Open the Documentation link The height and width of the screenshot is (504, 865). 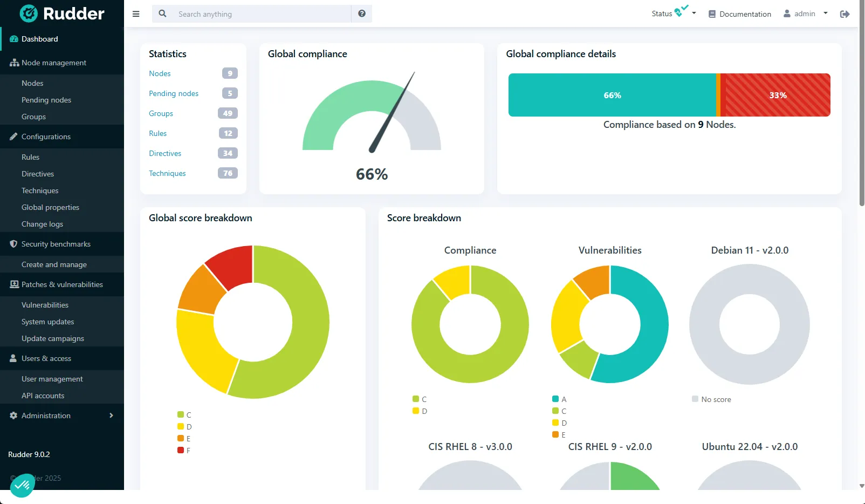[739, 14]
